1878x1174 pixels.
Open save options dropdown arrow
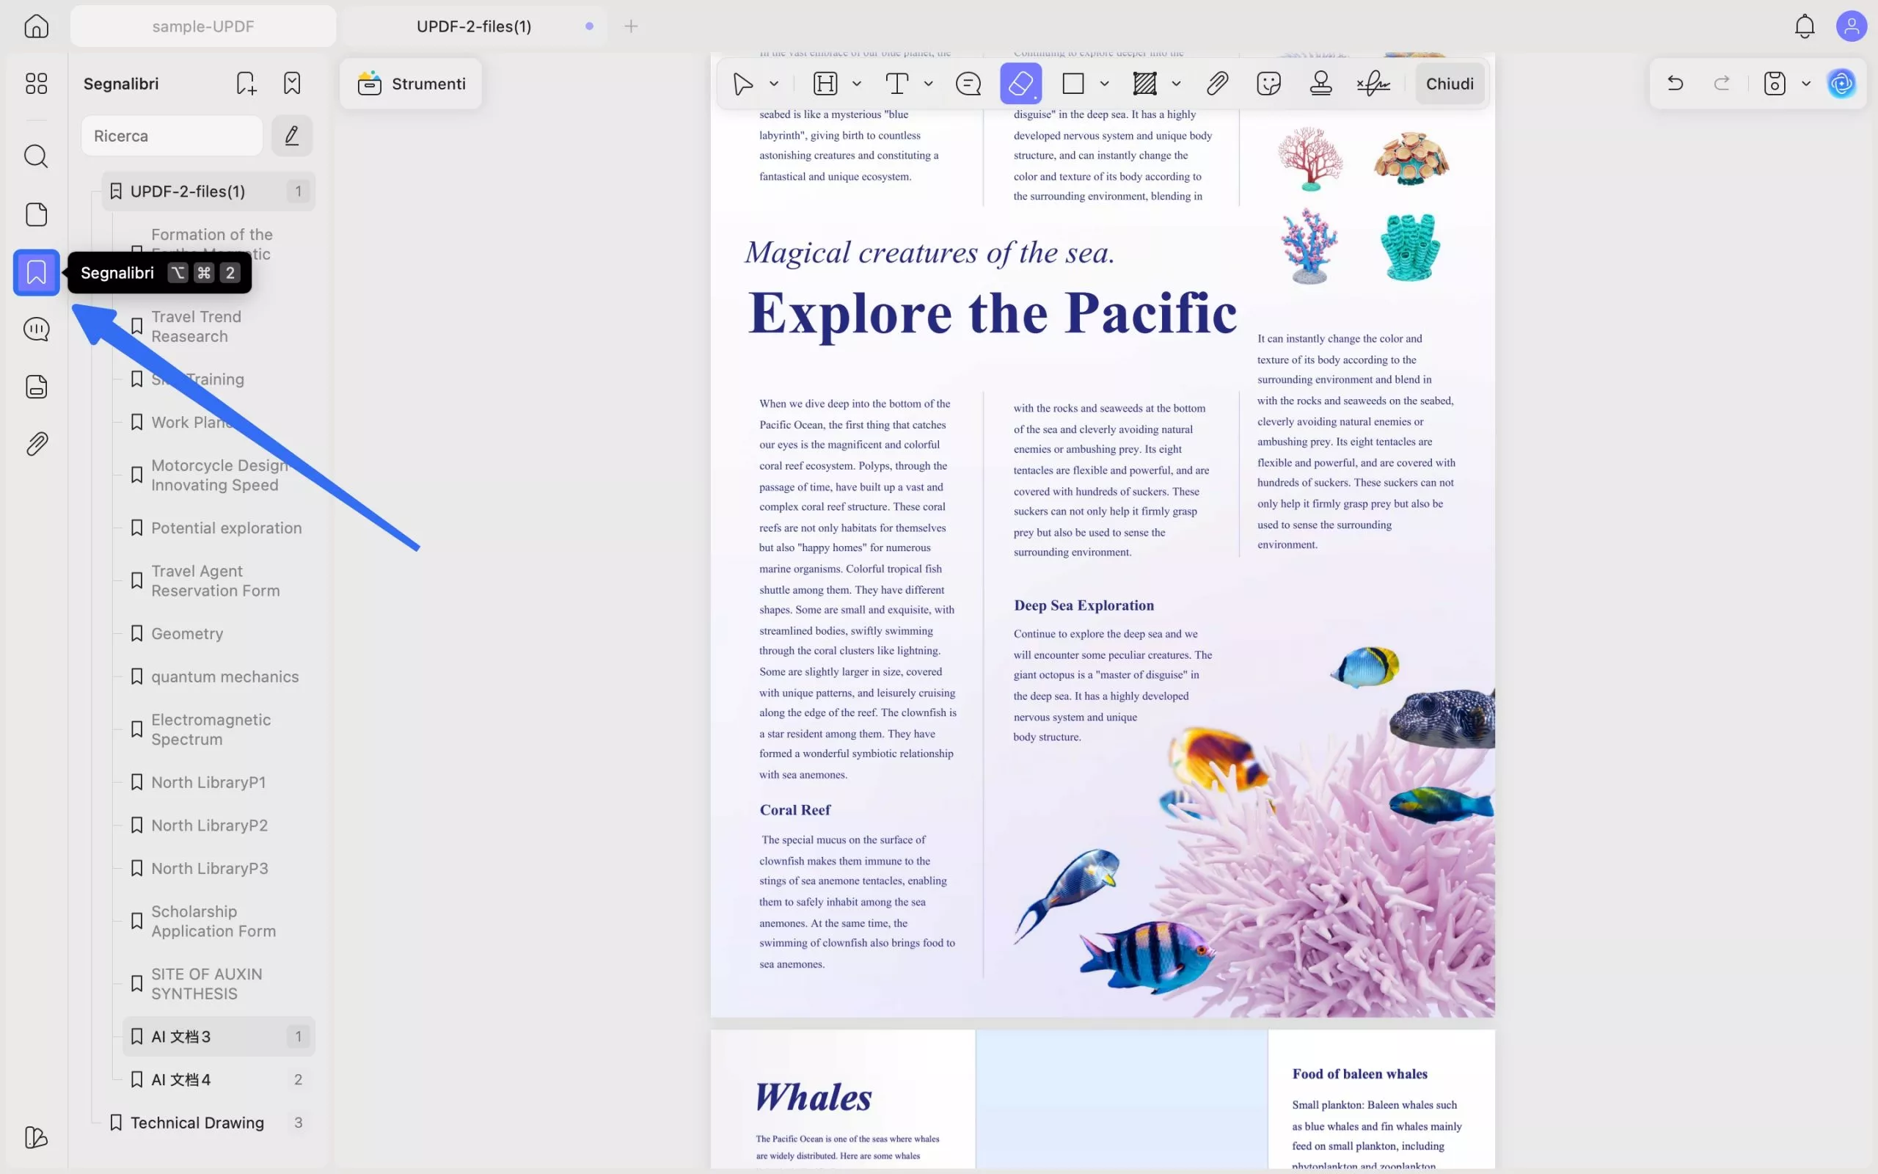(1806, 83)
